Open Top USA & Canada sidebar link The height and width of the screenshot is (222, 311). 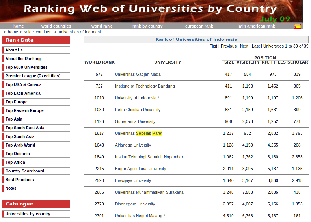click(36, 84)
